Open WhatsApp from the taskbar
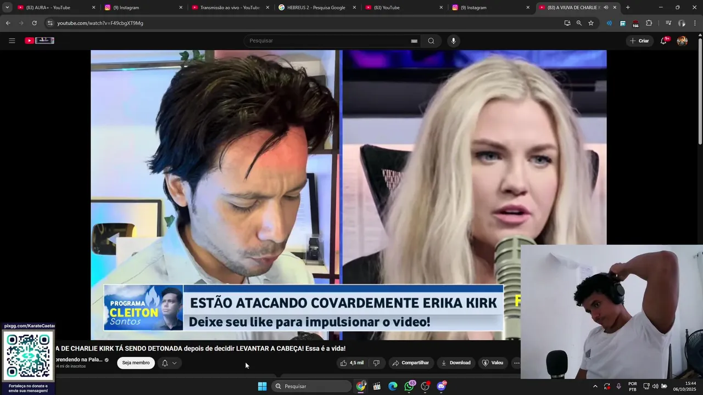The image size is (703, 395). (x=409, y=386)
